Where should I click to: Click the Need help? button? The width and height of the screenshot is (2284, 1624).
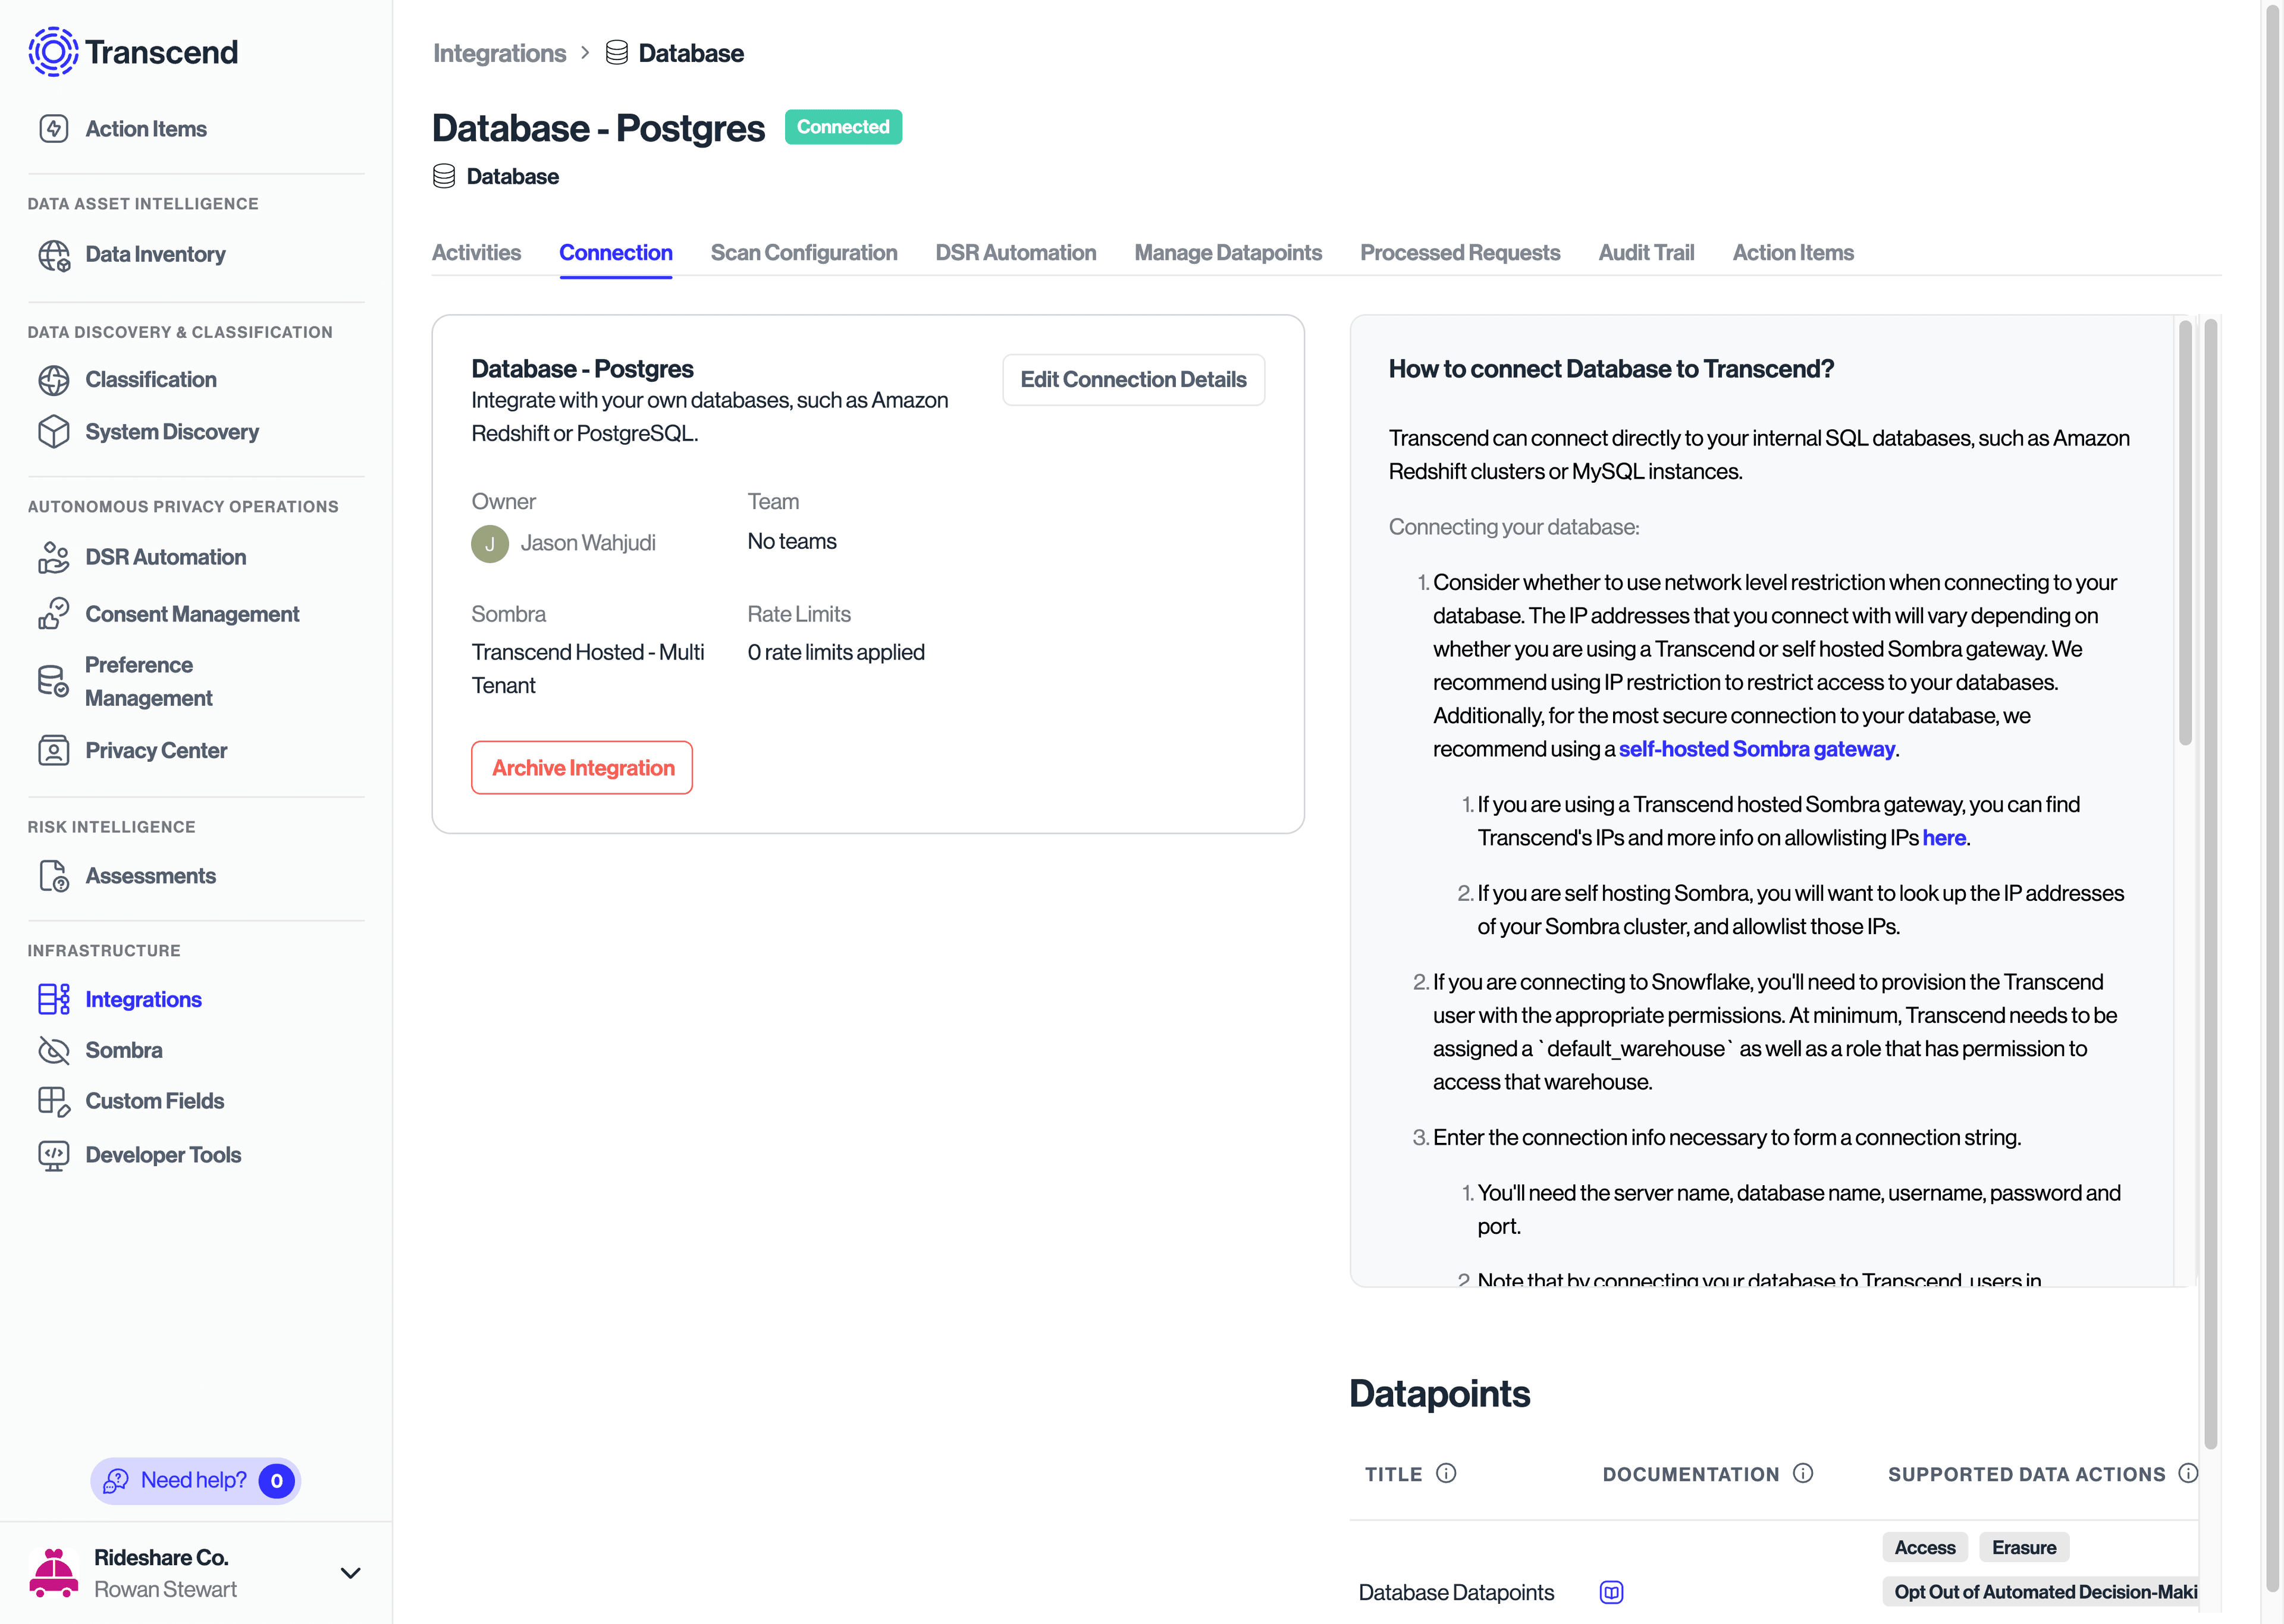[x=195, y=1481]
